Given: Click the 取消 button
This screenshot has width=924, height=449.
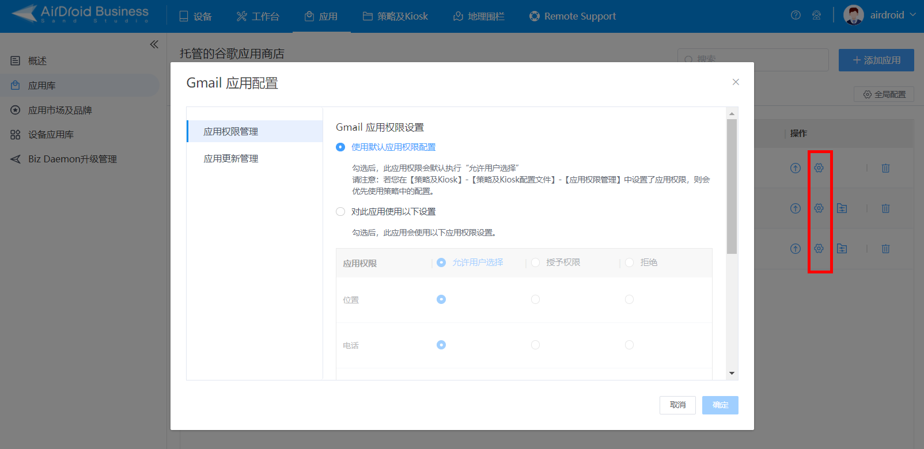Looking at the screenshot, I should click(677, 405).
